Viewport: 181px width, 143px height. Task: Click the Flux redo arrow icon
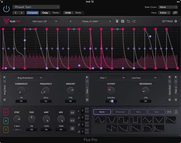tap(134, 21)
